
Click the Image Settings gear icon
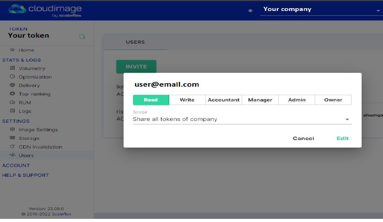(x=12, y=129)
